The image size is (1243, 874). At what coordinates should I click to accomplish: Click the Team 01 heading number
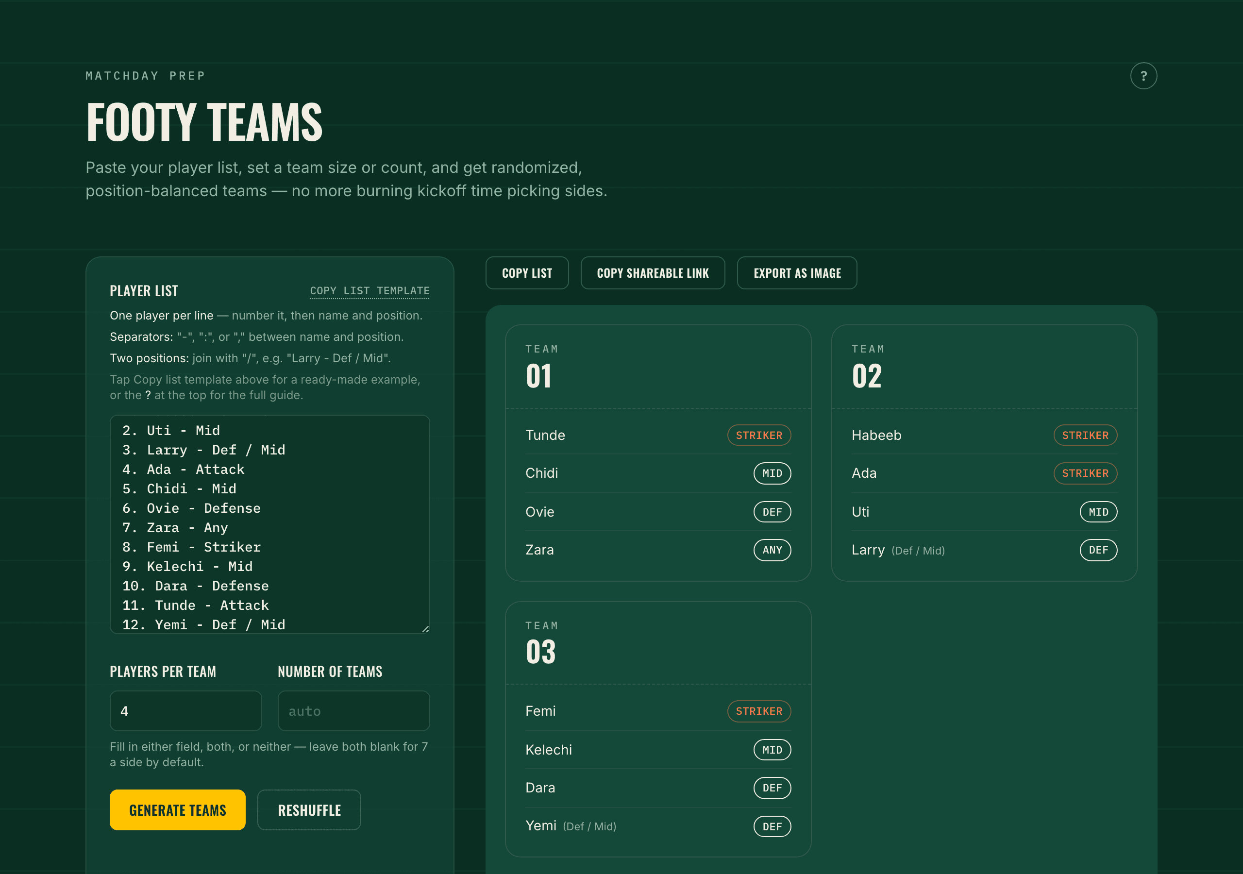coord(538,376)
